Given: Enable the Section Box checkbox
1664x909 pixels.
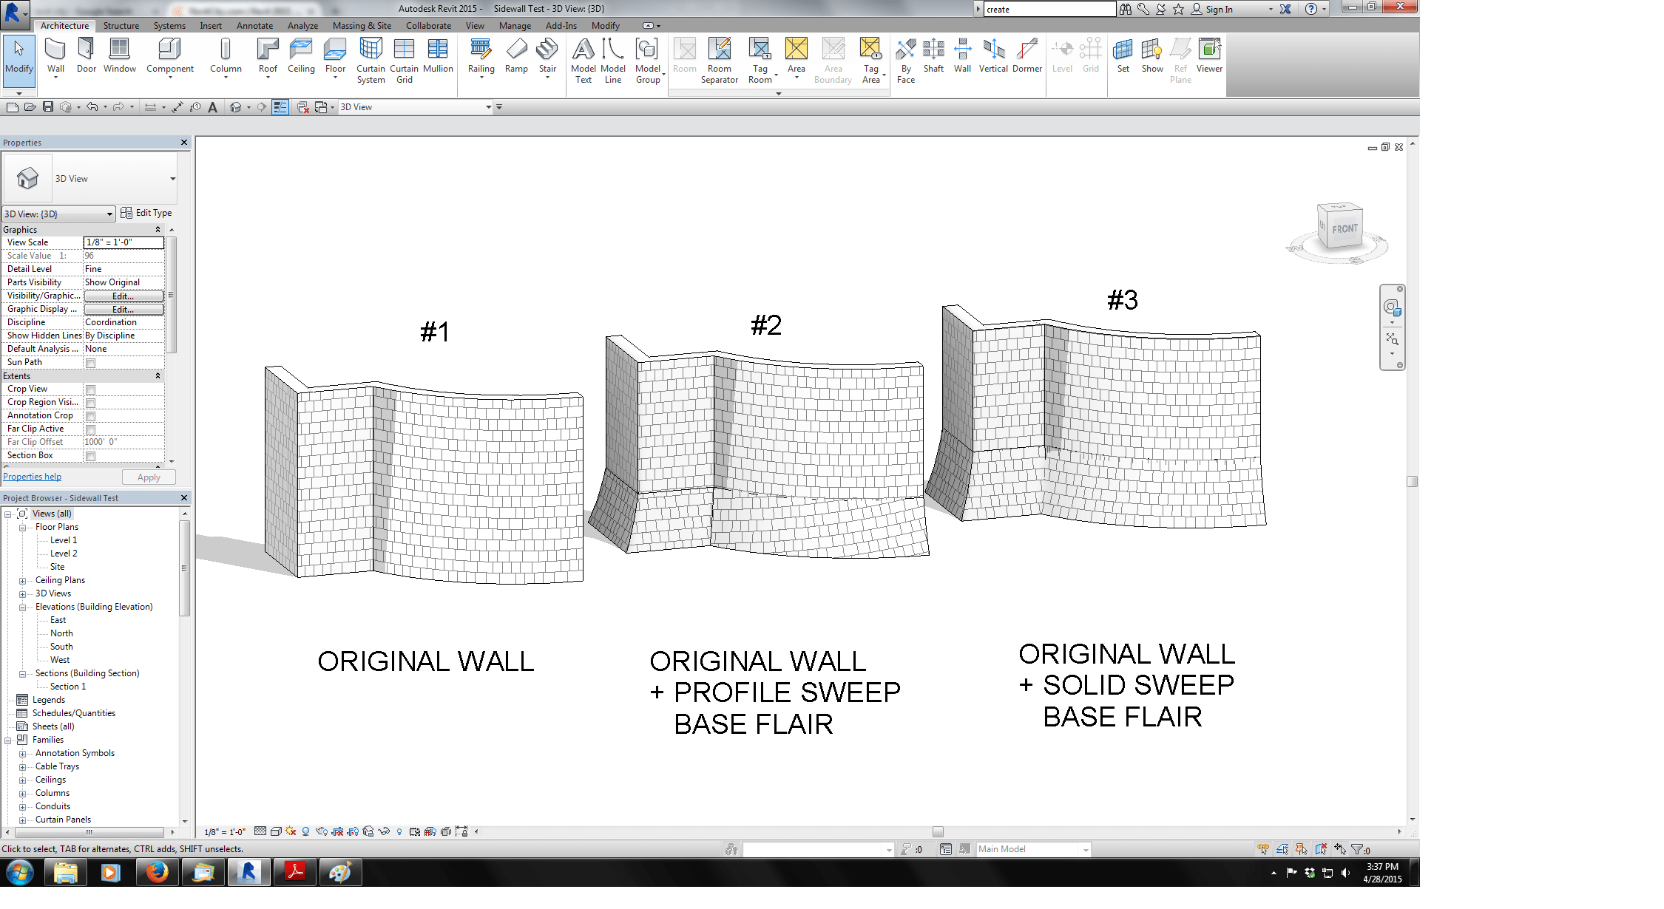Looking at the screenshot, I should click(x=90, y=456).
